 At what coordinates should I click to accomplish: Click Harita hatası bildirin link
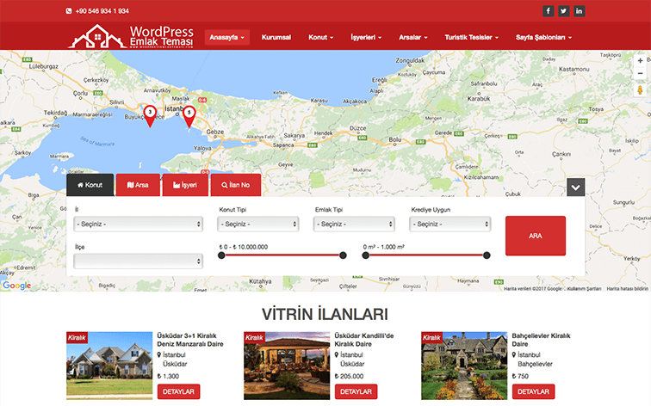click(628, 289)
